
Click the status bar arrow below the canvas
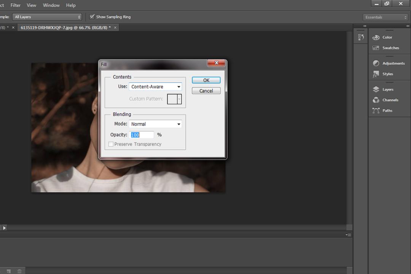[4, 228]
